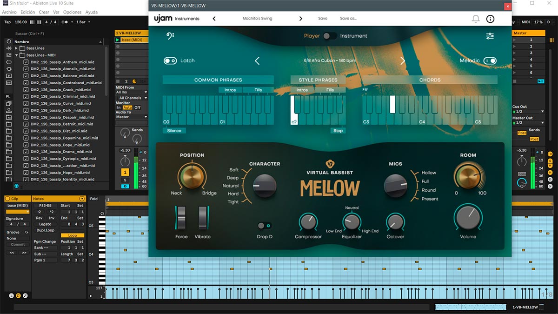Open the plugin info circle icon

490,19
